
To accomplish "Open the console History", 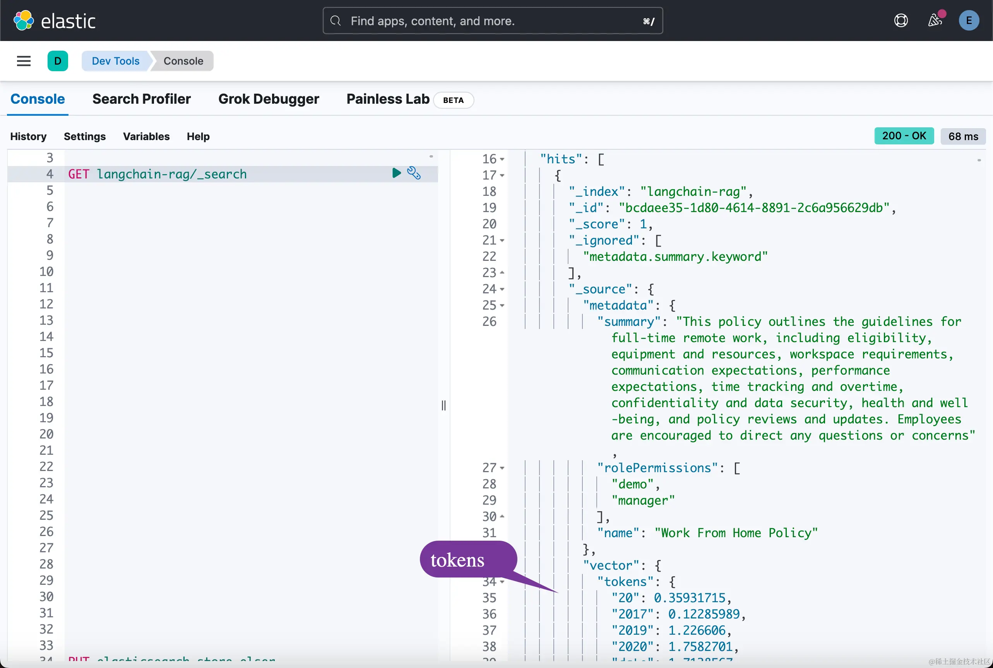I will pyautogui.click(x=28, y=136).
